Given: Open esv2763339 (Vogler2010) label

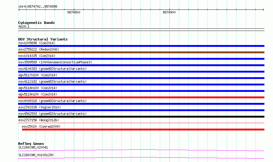Looking at the screenshot, I should (40, 107).
